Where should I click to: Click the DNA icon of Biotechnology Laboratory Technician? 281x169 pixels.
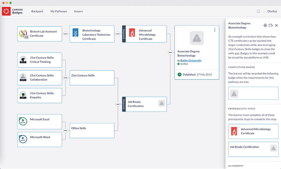click(x=75, y=33)
